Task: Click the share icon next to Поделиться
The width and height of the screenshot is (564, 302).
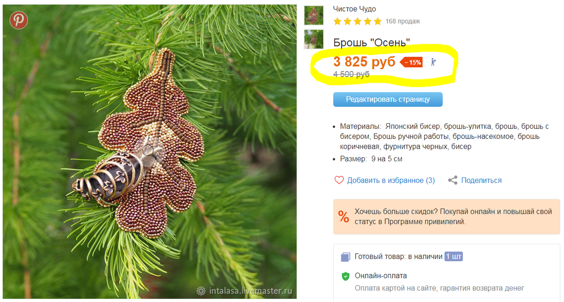Action: point(453,180)
